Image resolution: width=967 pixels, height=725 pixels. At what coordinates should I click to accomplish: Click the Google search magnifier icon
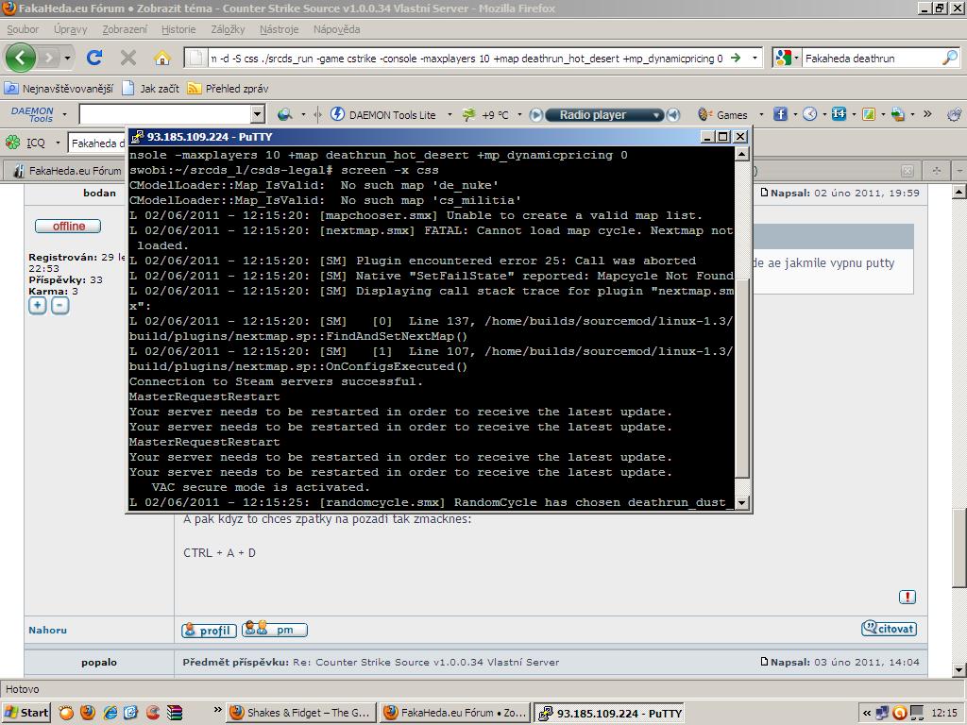[x=950, y=58]
